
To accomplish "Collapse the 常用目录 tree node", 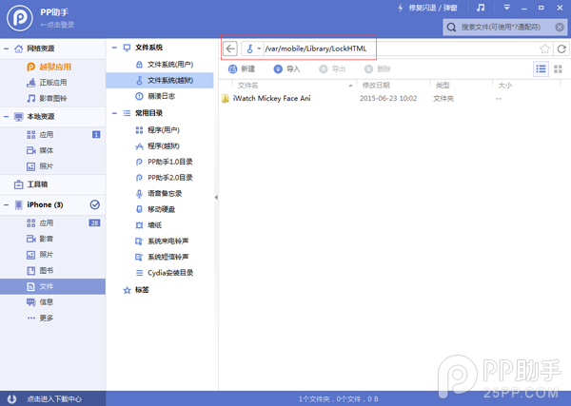I will tap(114, 113).
